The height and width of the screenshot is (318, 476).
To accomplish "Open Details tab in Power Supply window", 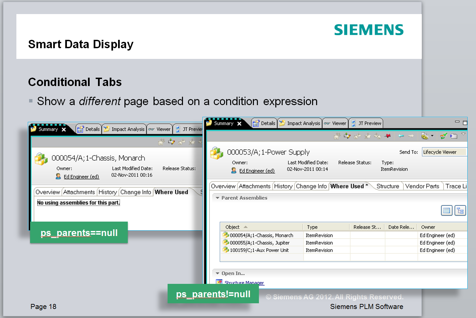I will click(x=264, y=123).
